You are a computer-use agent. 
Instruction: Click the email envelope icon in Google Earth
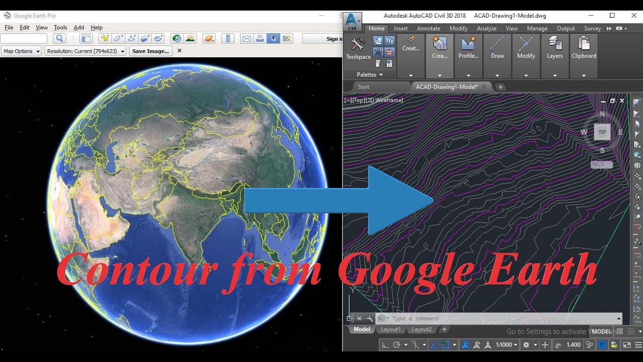point(247,38)
